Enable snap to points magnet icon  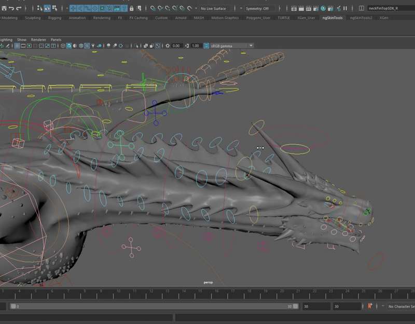tap(167, 8)
